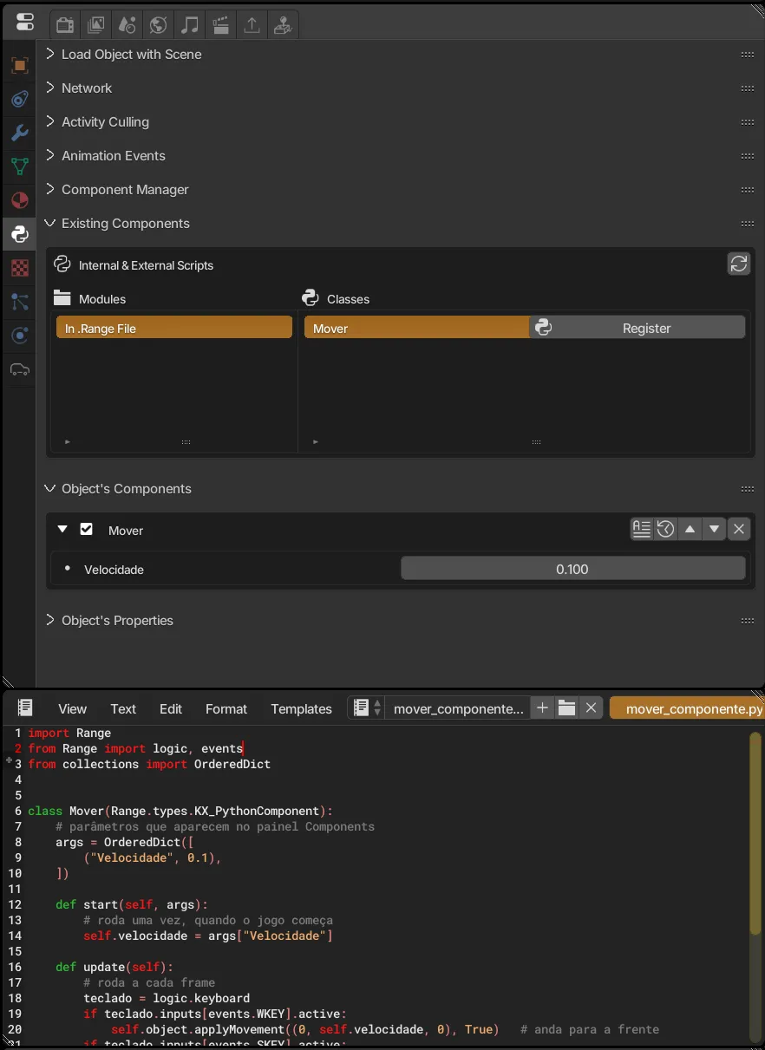Move the Mover component up

tap(690, 529)
